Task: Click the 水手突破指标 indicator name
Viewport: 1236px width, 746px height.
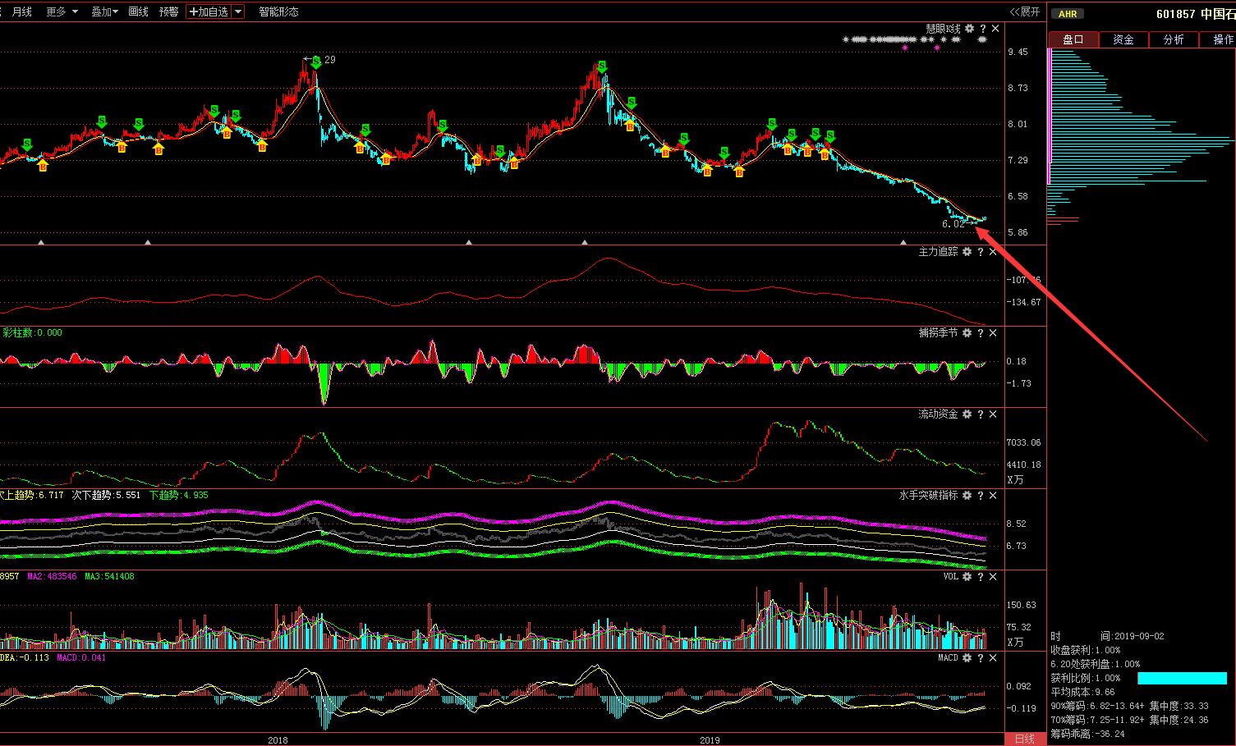Action: [928, 496]
